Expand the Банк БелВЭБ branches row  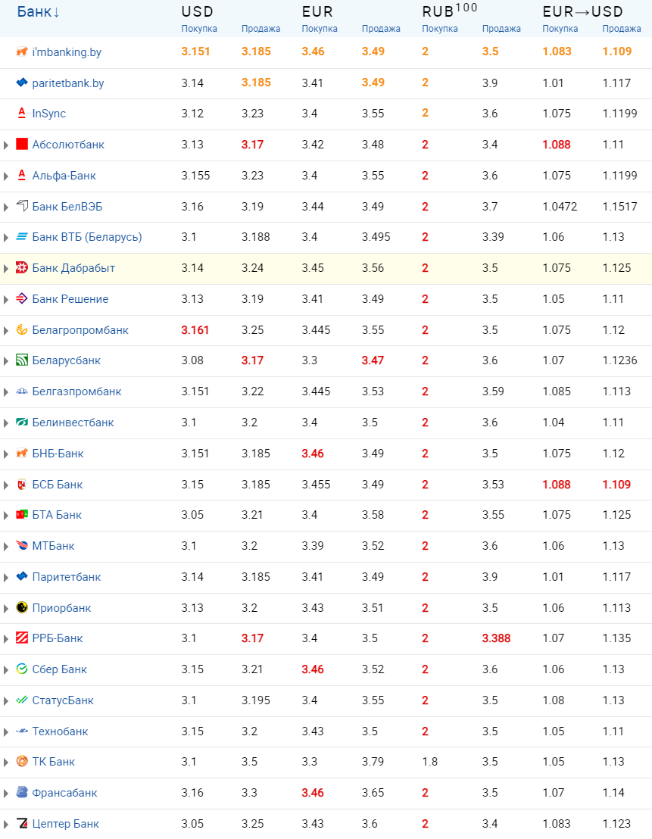click(x=6, y=207)
